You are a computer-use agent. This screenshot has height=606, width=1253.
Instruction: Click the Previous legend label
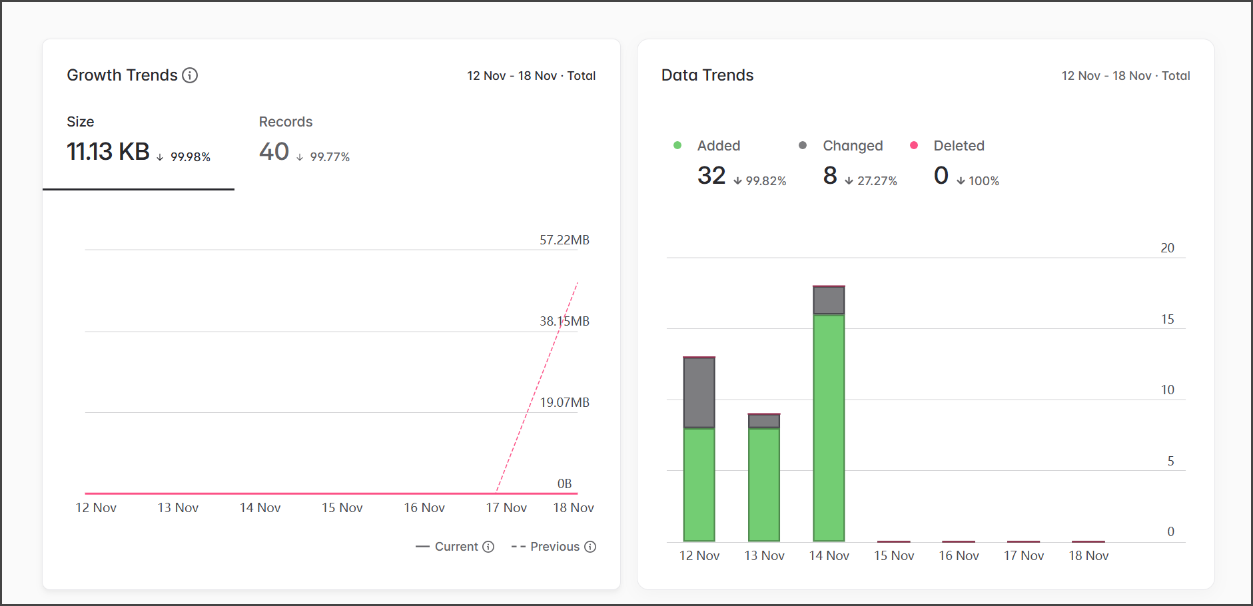(554, 547)
